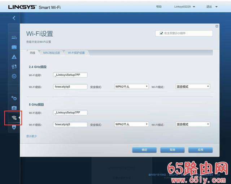Open the device list sidebar icon

[x=14, y=38]
